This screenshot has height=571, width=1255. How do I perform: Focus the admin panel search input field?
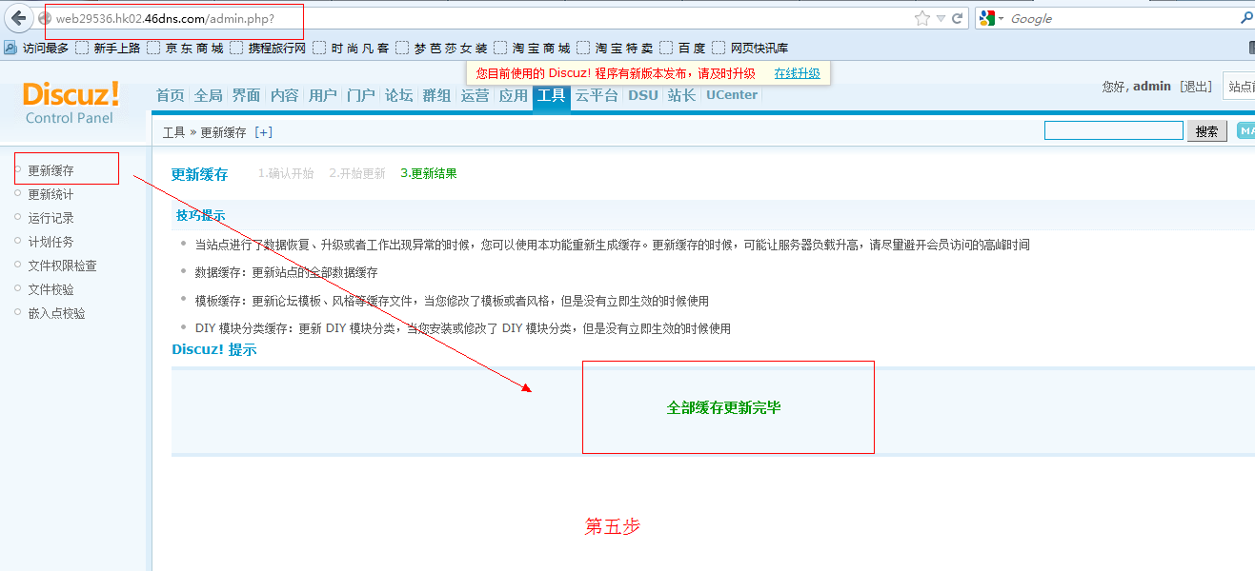point(1114,130)
